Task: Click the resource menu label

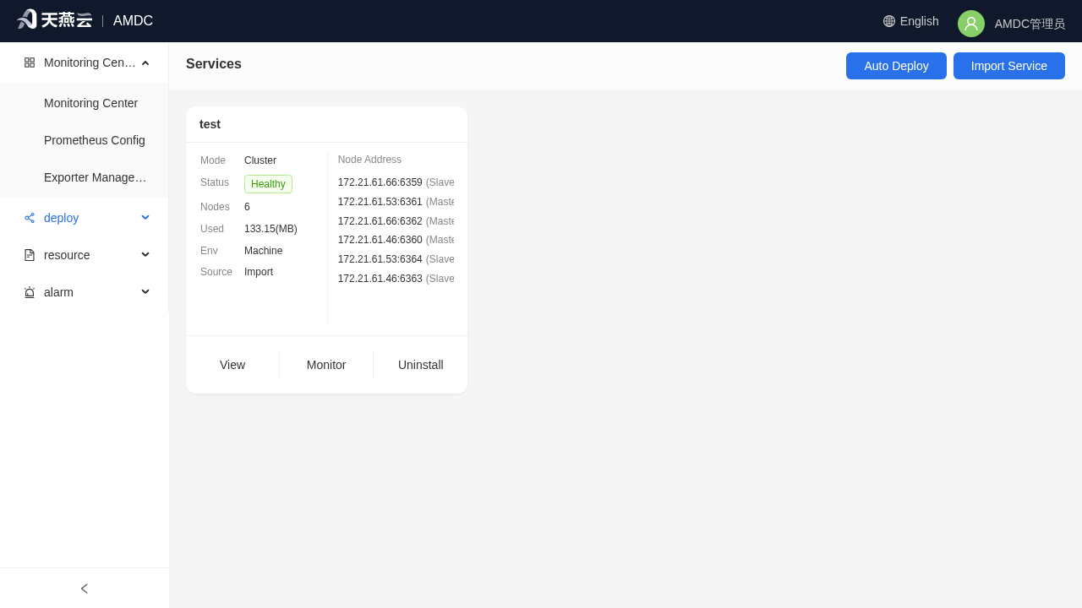Action: (x=67, y=255)
